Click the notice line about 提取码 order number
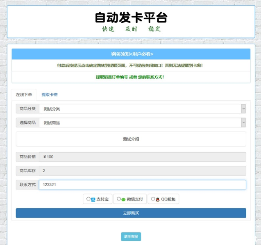261x245 pixels. coord(131,77)
